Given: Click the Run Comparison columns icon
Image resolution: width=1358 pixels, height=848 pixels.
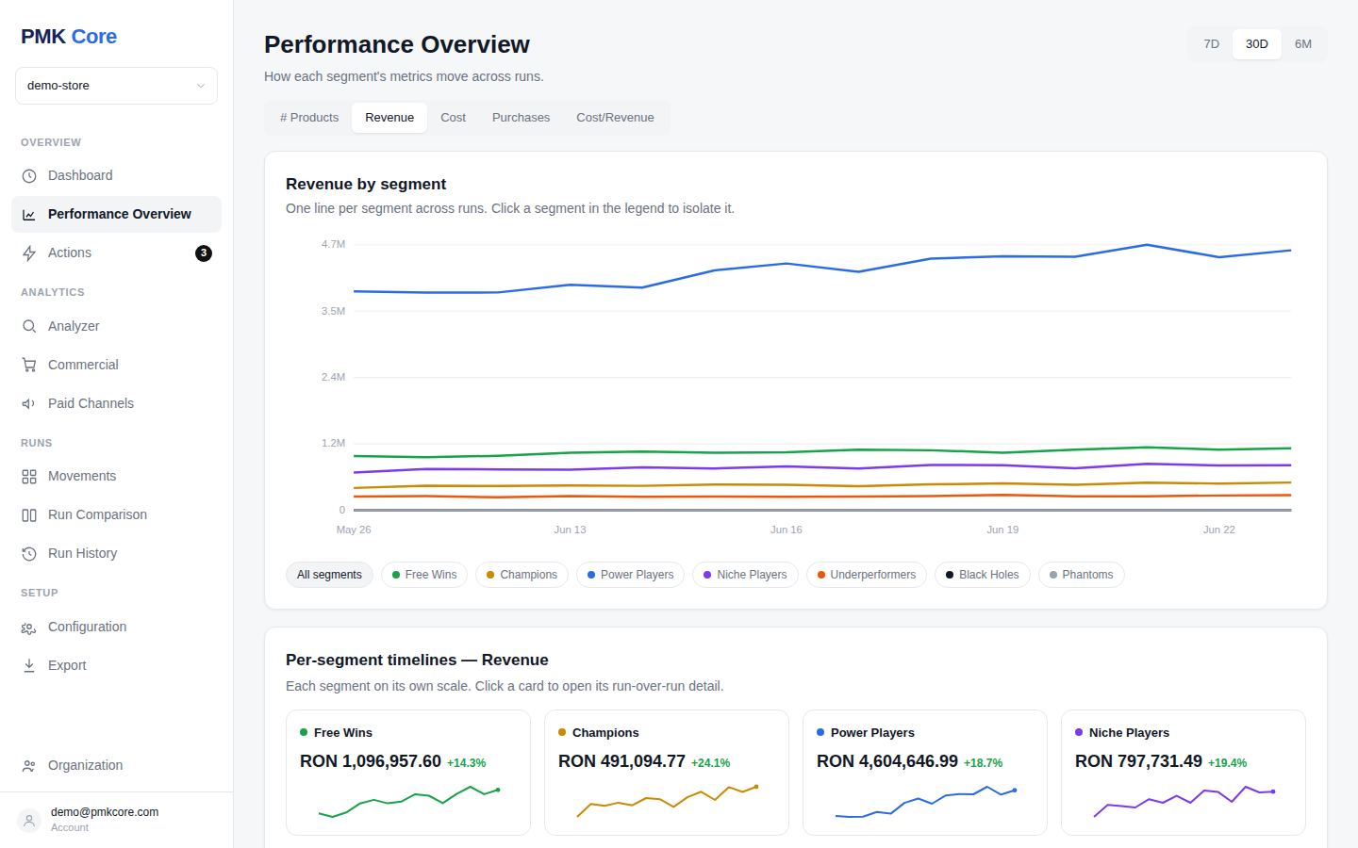Looking at the screenshot, I should 29,515.
